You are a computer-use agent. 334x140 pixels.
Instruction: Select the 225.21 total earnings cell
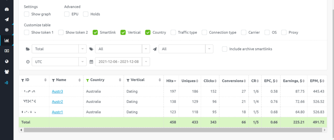click(294, 122)
